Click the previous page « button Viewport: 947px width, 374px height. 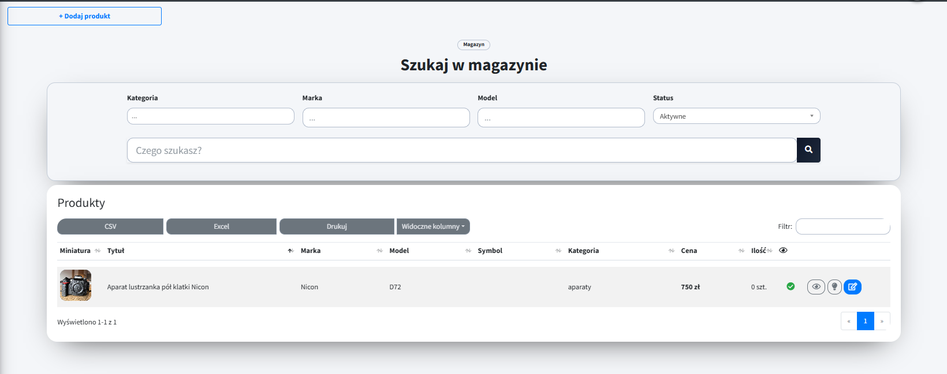(849, 321)
